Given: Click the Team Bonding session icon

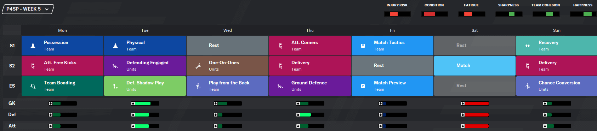Looking at the screenshot, I should coord(33,86).
